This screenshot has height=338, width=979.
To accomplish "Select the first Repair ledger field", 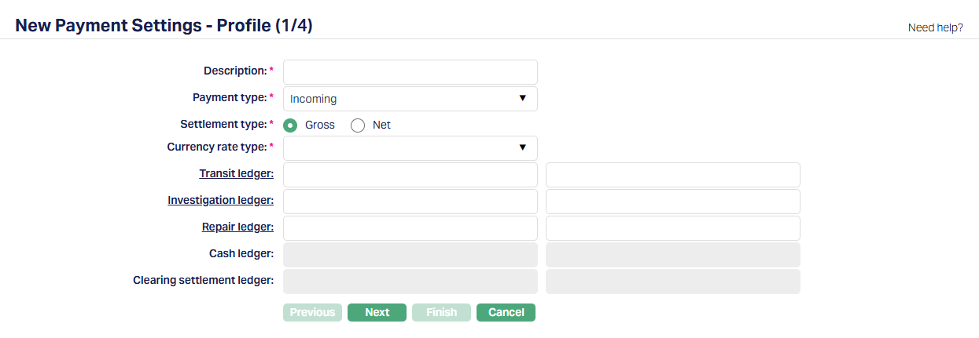I will [410, 228].
